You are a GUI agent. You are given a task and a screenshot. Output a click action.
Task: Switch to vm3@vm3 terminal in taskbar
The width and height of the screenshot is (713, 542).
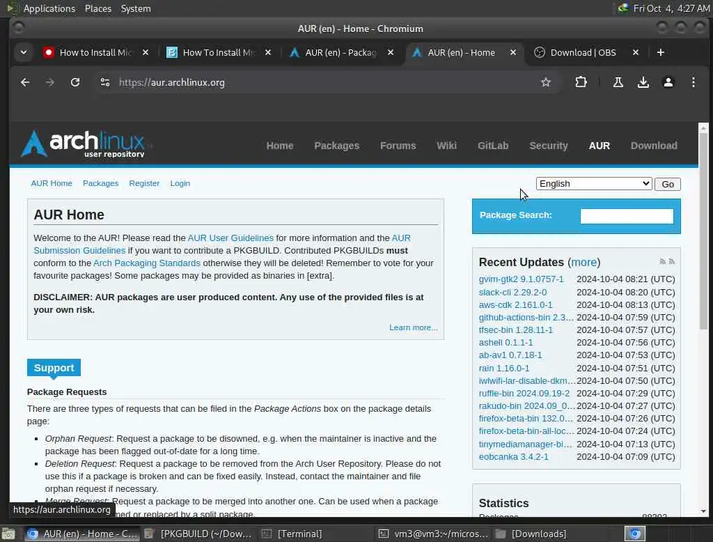pyautogui.click(x=434, y=534)
